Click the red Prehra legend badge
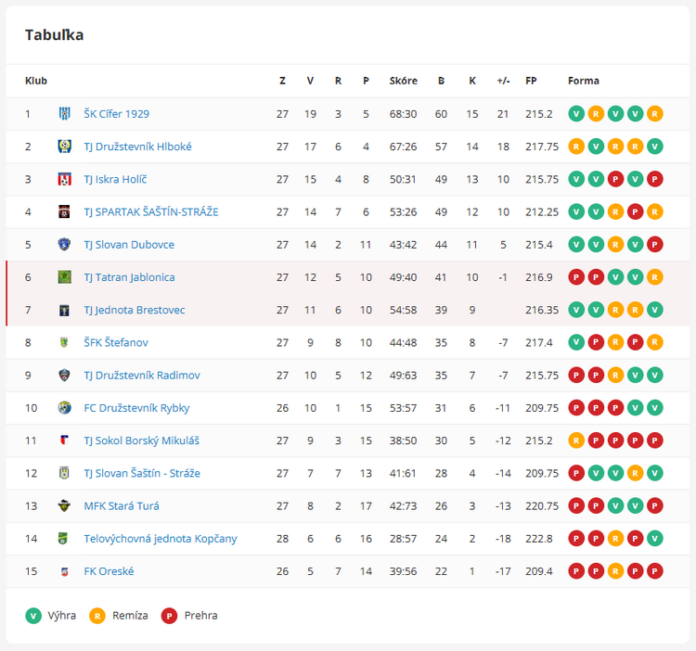The height and width of the screenshot is (651, 696). click(169, 616)
